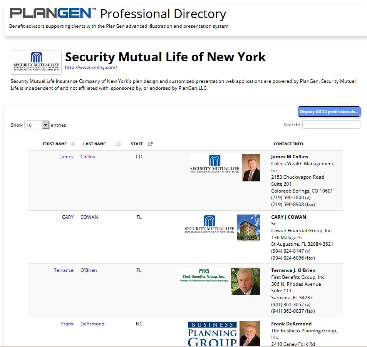Click the STATE column header
The width and height of the screenshot is (367, 347).
137,144
